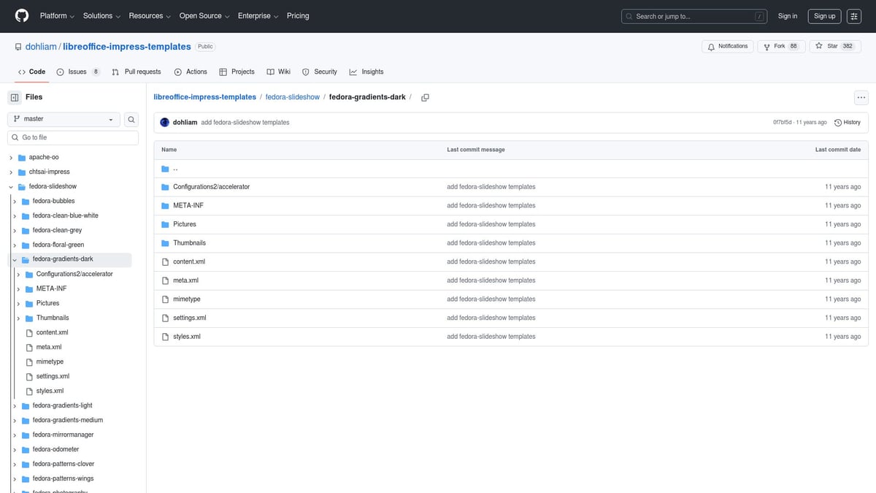This screenshot has height=493, width=876.
Task: Focus the Search or jump to field
Action: (x=694, y=16)
